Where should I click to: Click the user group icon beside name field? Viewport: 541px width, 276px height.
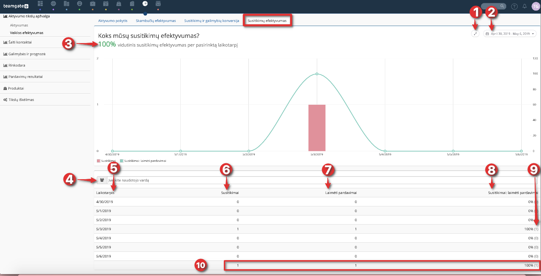102,180
